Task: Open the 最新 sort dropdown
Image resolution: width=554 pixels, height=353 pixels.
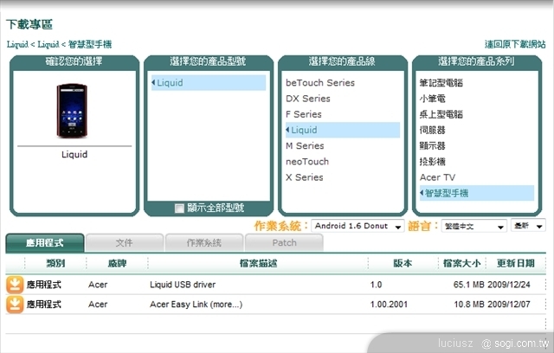Action: (x=527, y=227)
